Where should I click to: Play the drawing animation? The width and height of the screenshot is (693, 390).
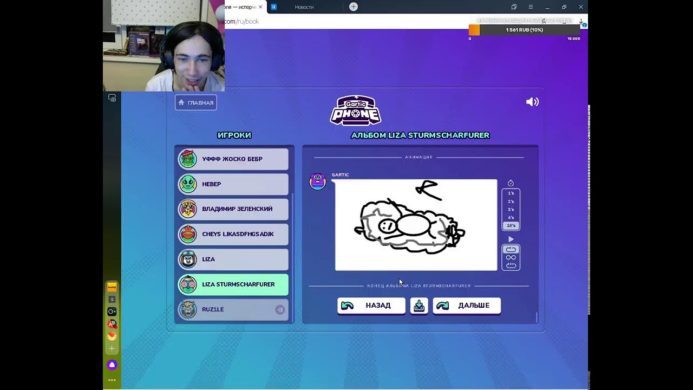511,239
